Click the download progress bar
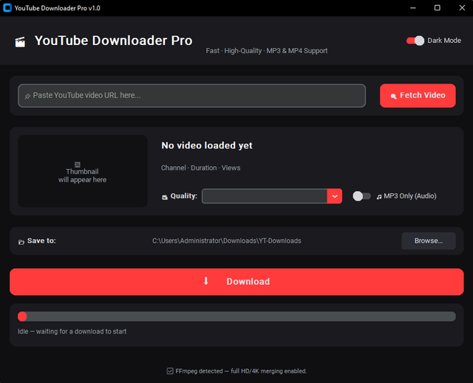The width and height of the screenshot is (473, 383). click(x=236, y=316)
